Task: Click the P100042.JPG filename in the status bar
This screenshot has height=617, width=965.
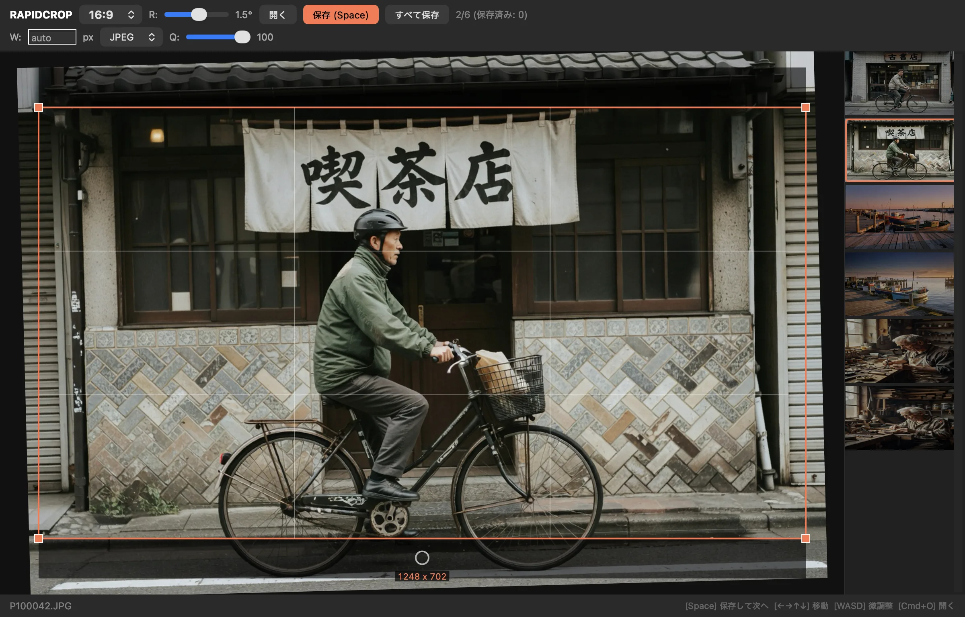Action: (41, 606)
